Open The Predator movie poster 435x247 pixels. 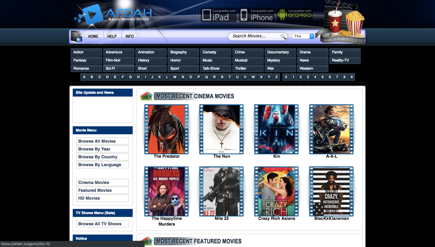click(166, 129)
